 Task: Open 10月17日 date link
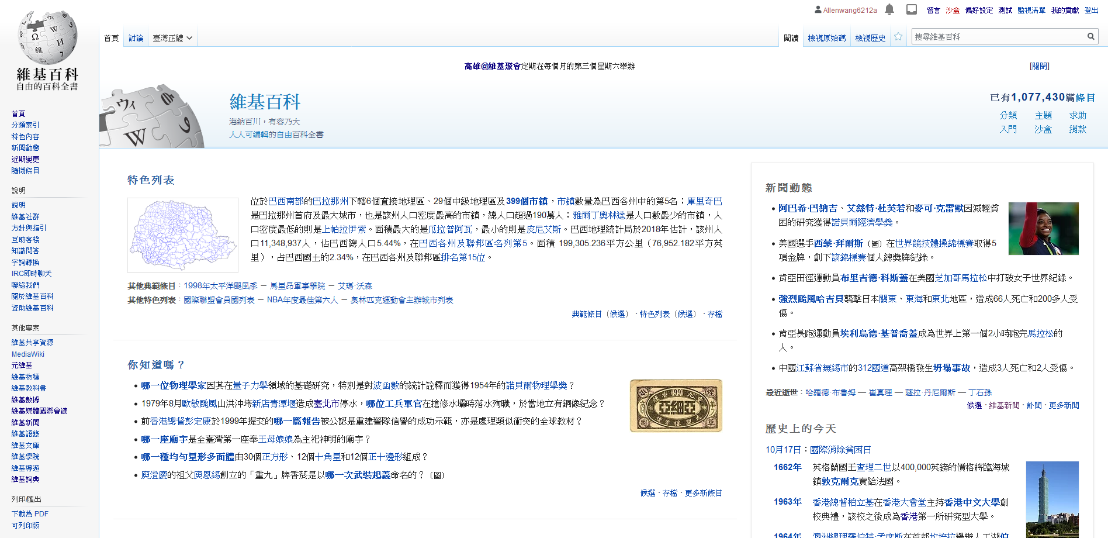pyautogui.click(x=783, y=450)
